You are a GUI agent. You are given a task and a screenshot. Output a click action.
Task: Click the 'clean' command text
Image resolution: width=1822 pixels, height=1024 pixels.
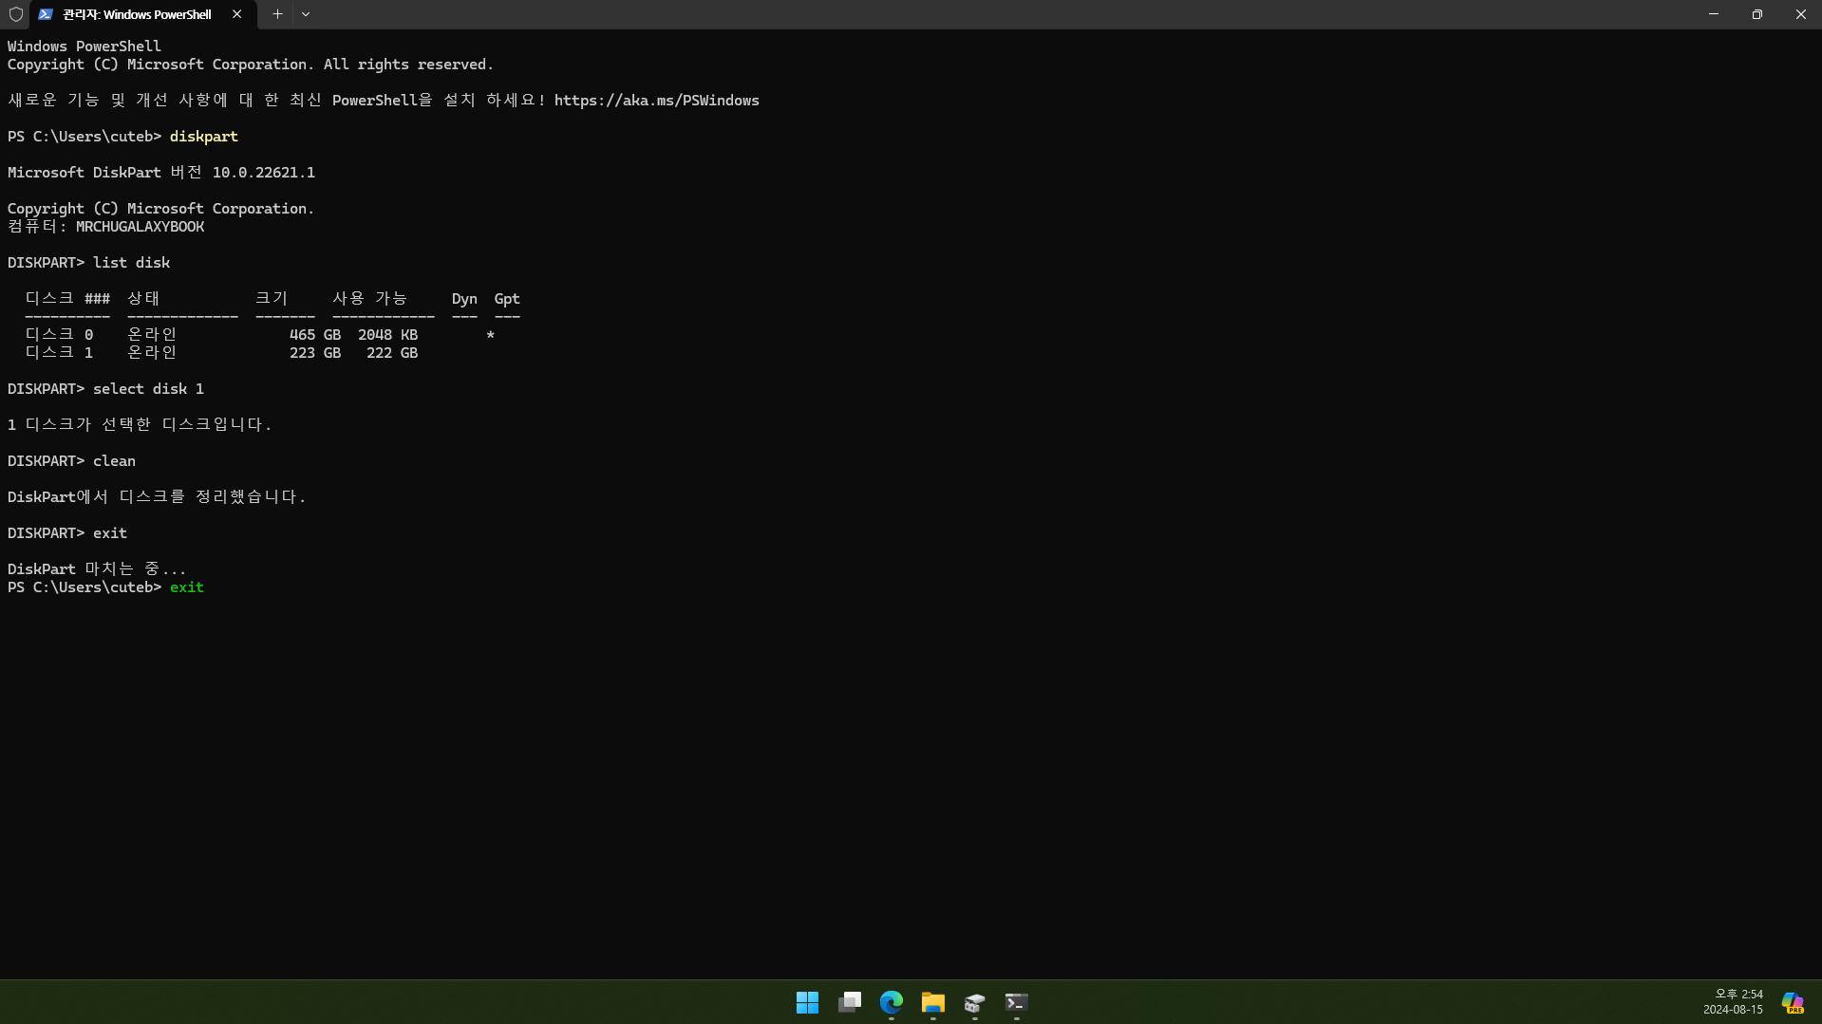pyautogui.click(x=114, y=461)
